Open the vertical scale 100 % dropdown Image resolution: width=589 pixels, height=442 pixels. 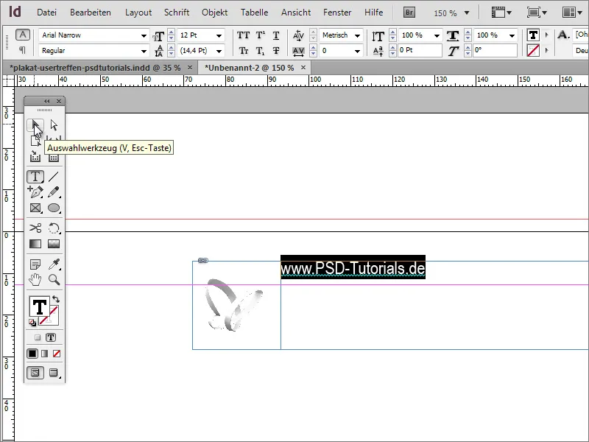tap(437, 35)
